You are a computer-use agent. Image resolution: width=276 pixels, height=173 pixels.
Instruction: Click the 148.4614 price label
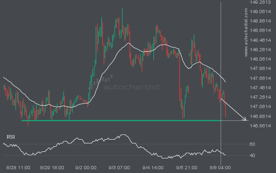(x=260, y=40)
